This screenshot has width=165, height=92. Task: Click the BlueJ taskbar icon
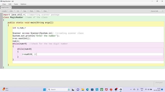click(x=121, y=89)
